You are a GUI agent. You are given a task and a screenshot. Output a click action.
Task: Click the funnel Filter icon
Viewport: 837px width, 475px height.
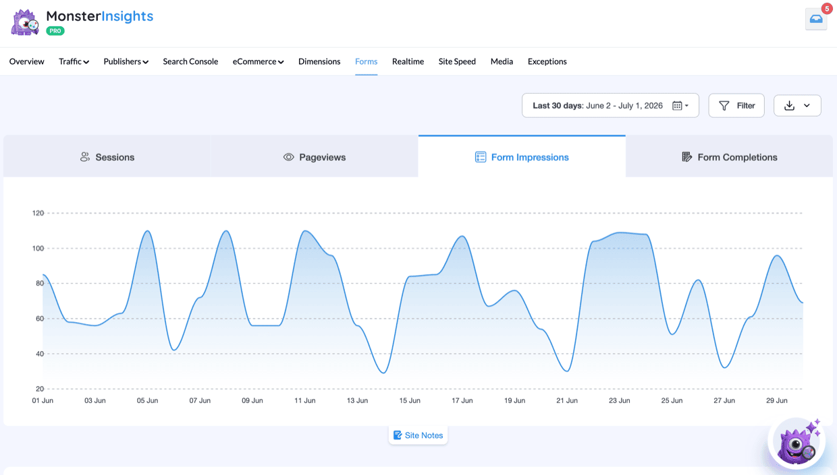[724, 106]
